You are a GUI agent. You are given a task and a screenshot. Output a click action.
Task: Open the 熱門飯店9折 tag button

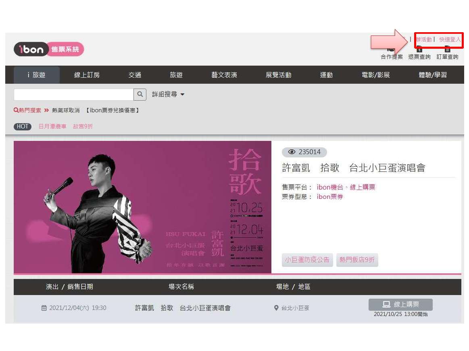coord(357,260)
